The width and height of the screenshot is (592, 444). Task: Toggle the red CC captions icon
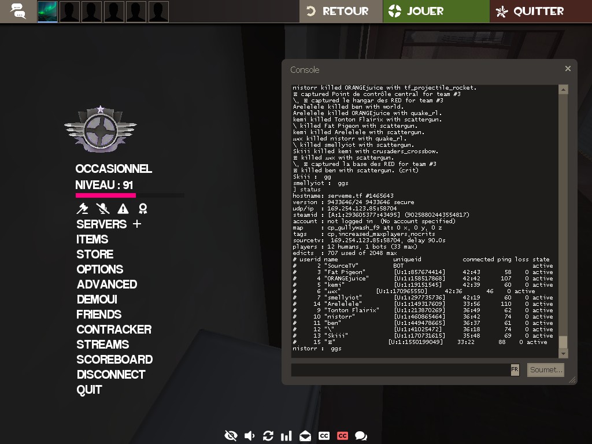342,436
